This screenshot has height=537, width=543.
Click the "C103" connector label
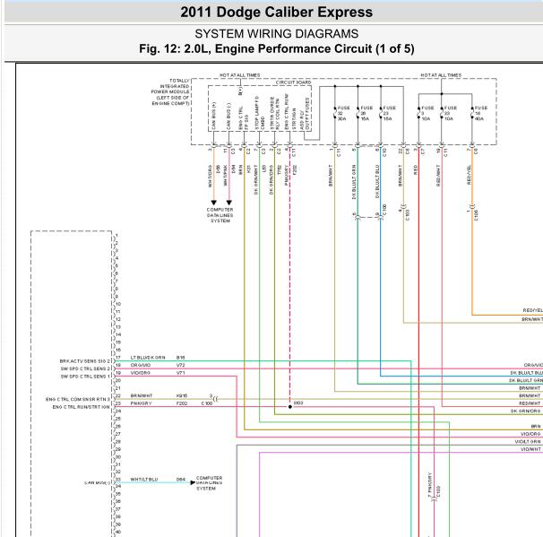click(408, 215)
